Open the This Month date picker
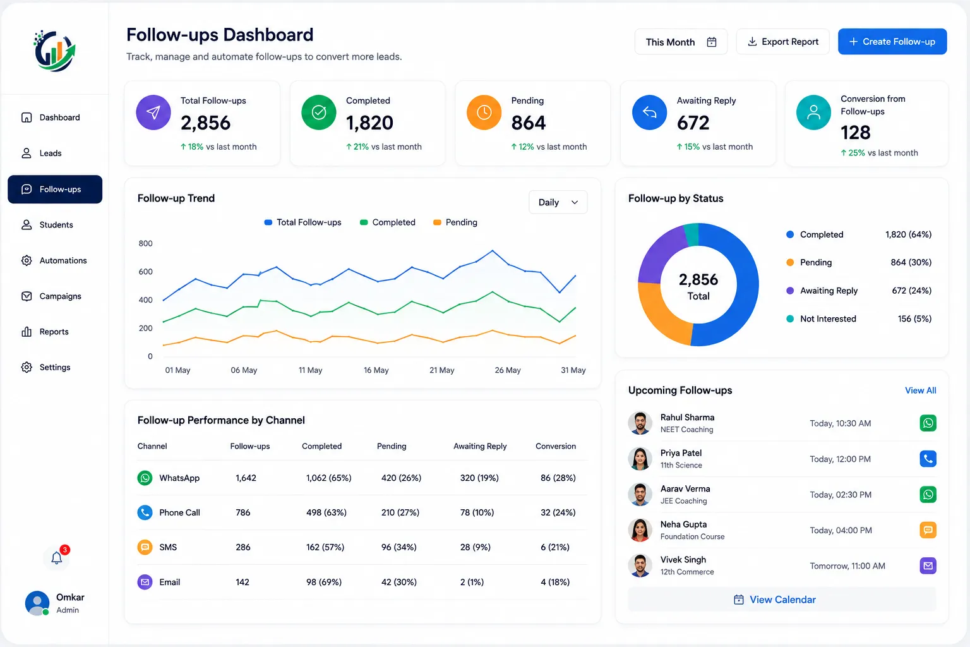Screen dimensions: 970x647 [681, 42]
